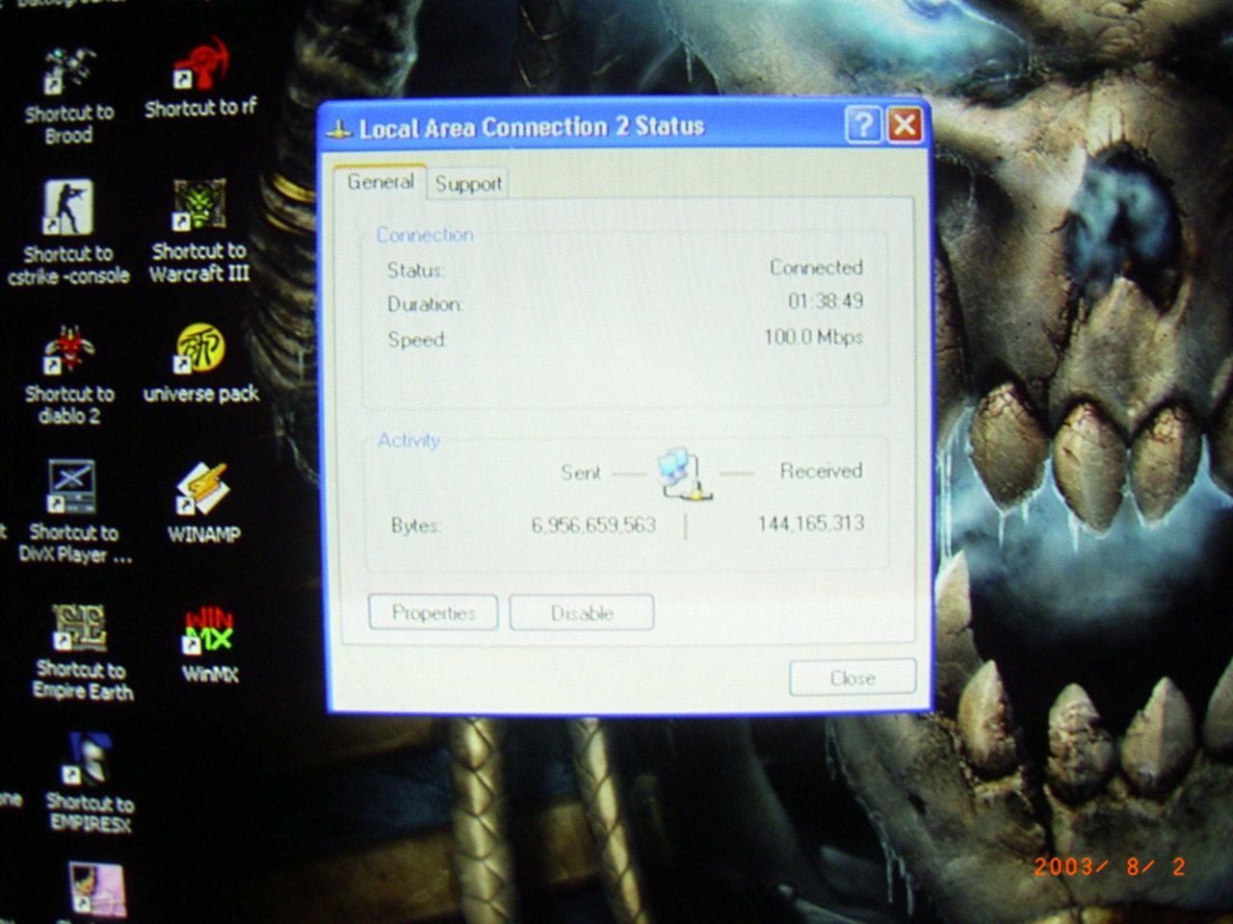Open connection Properties

pos(433,613)
